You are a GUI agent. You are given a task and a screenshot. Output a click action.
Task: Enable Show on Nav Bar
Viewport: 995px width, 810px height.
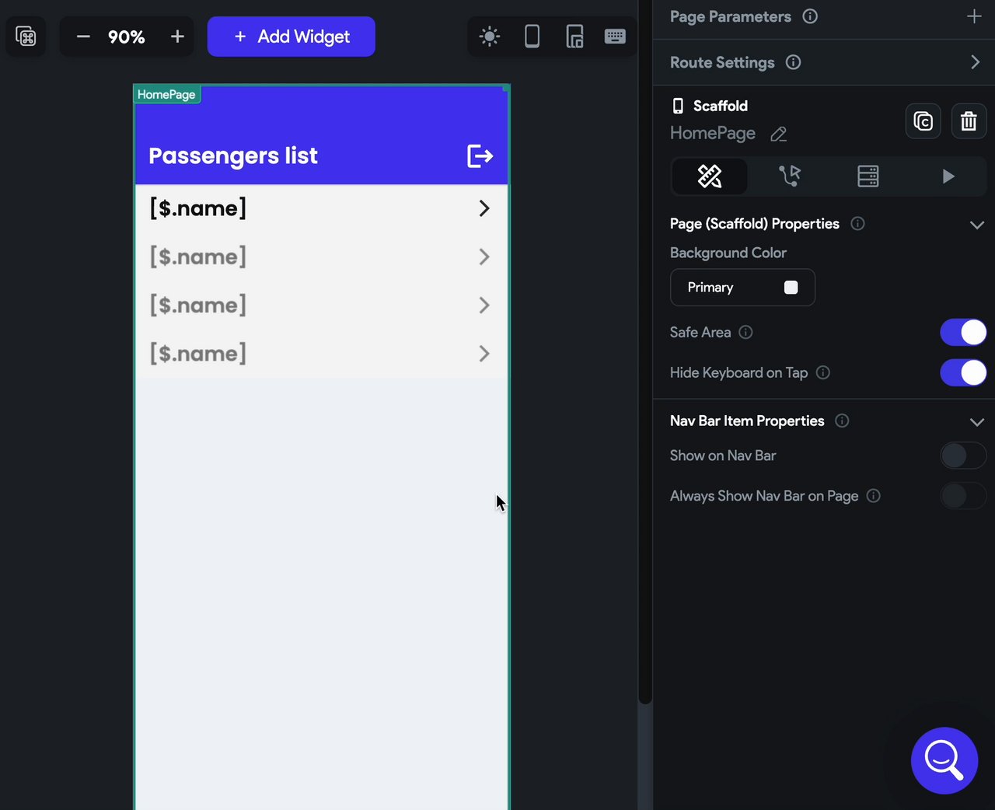[962, 456]
